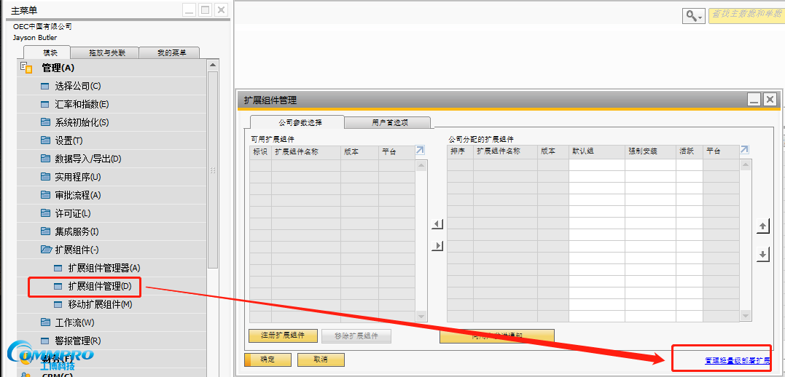Expand the 可用扩展组件 table with its corner icon
This screenshot has width=785, height=377.
[420, 151]
